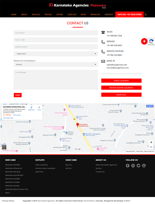This screenshot has width=155, height=204.
Task: Click the Your Message text area
Action: pyautogui.click(x=56, y=80)
